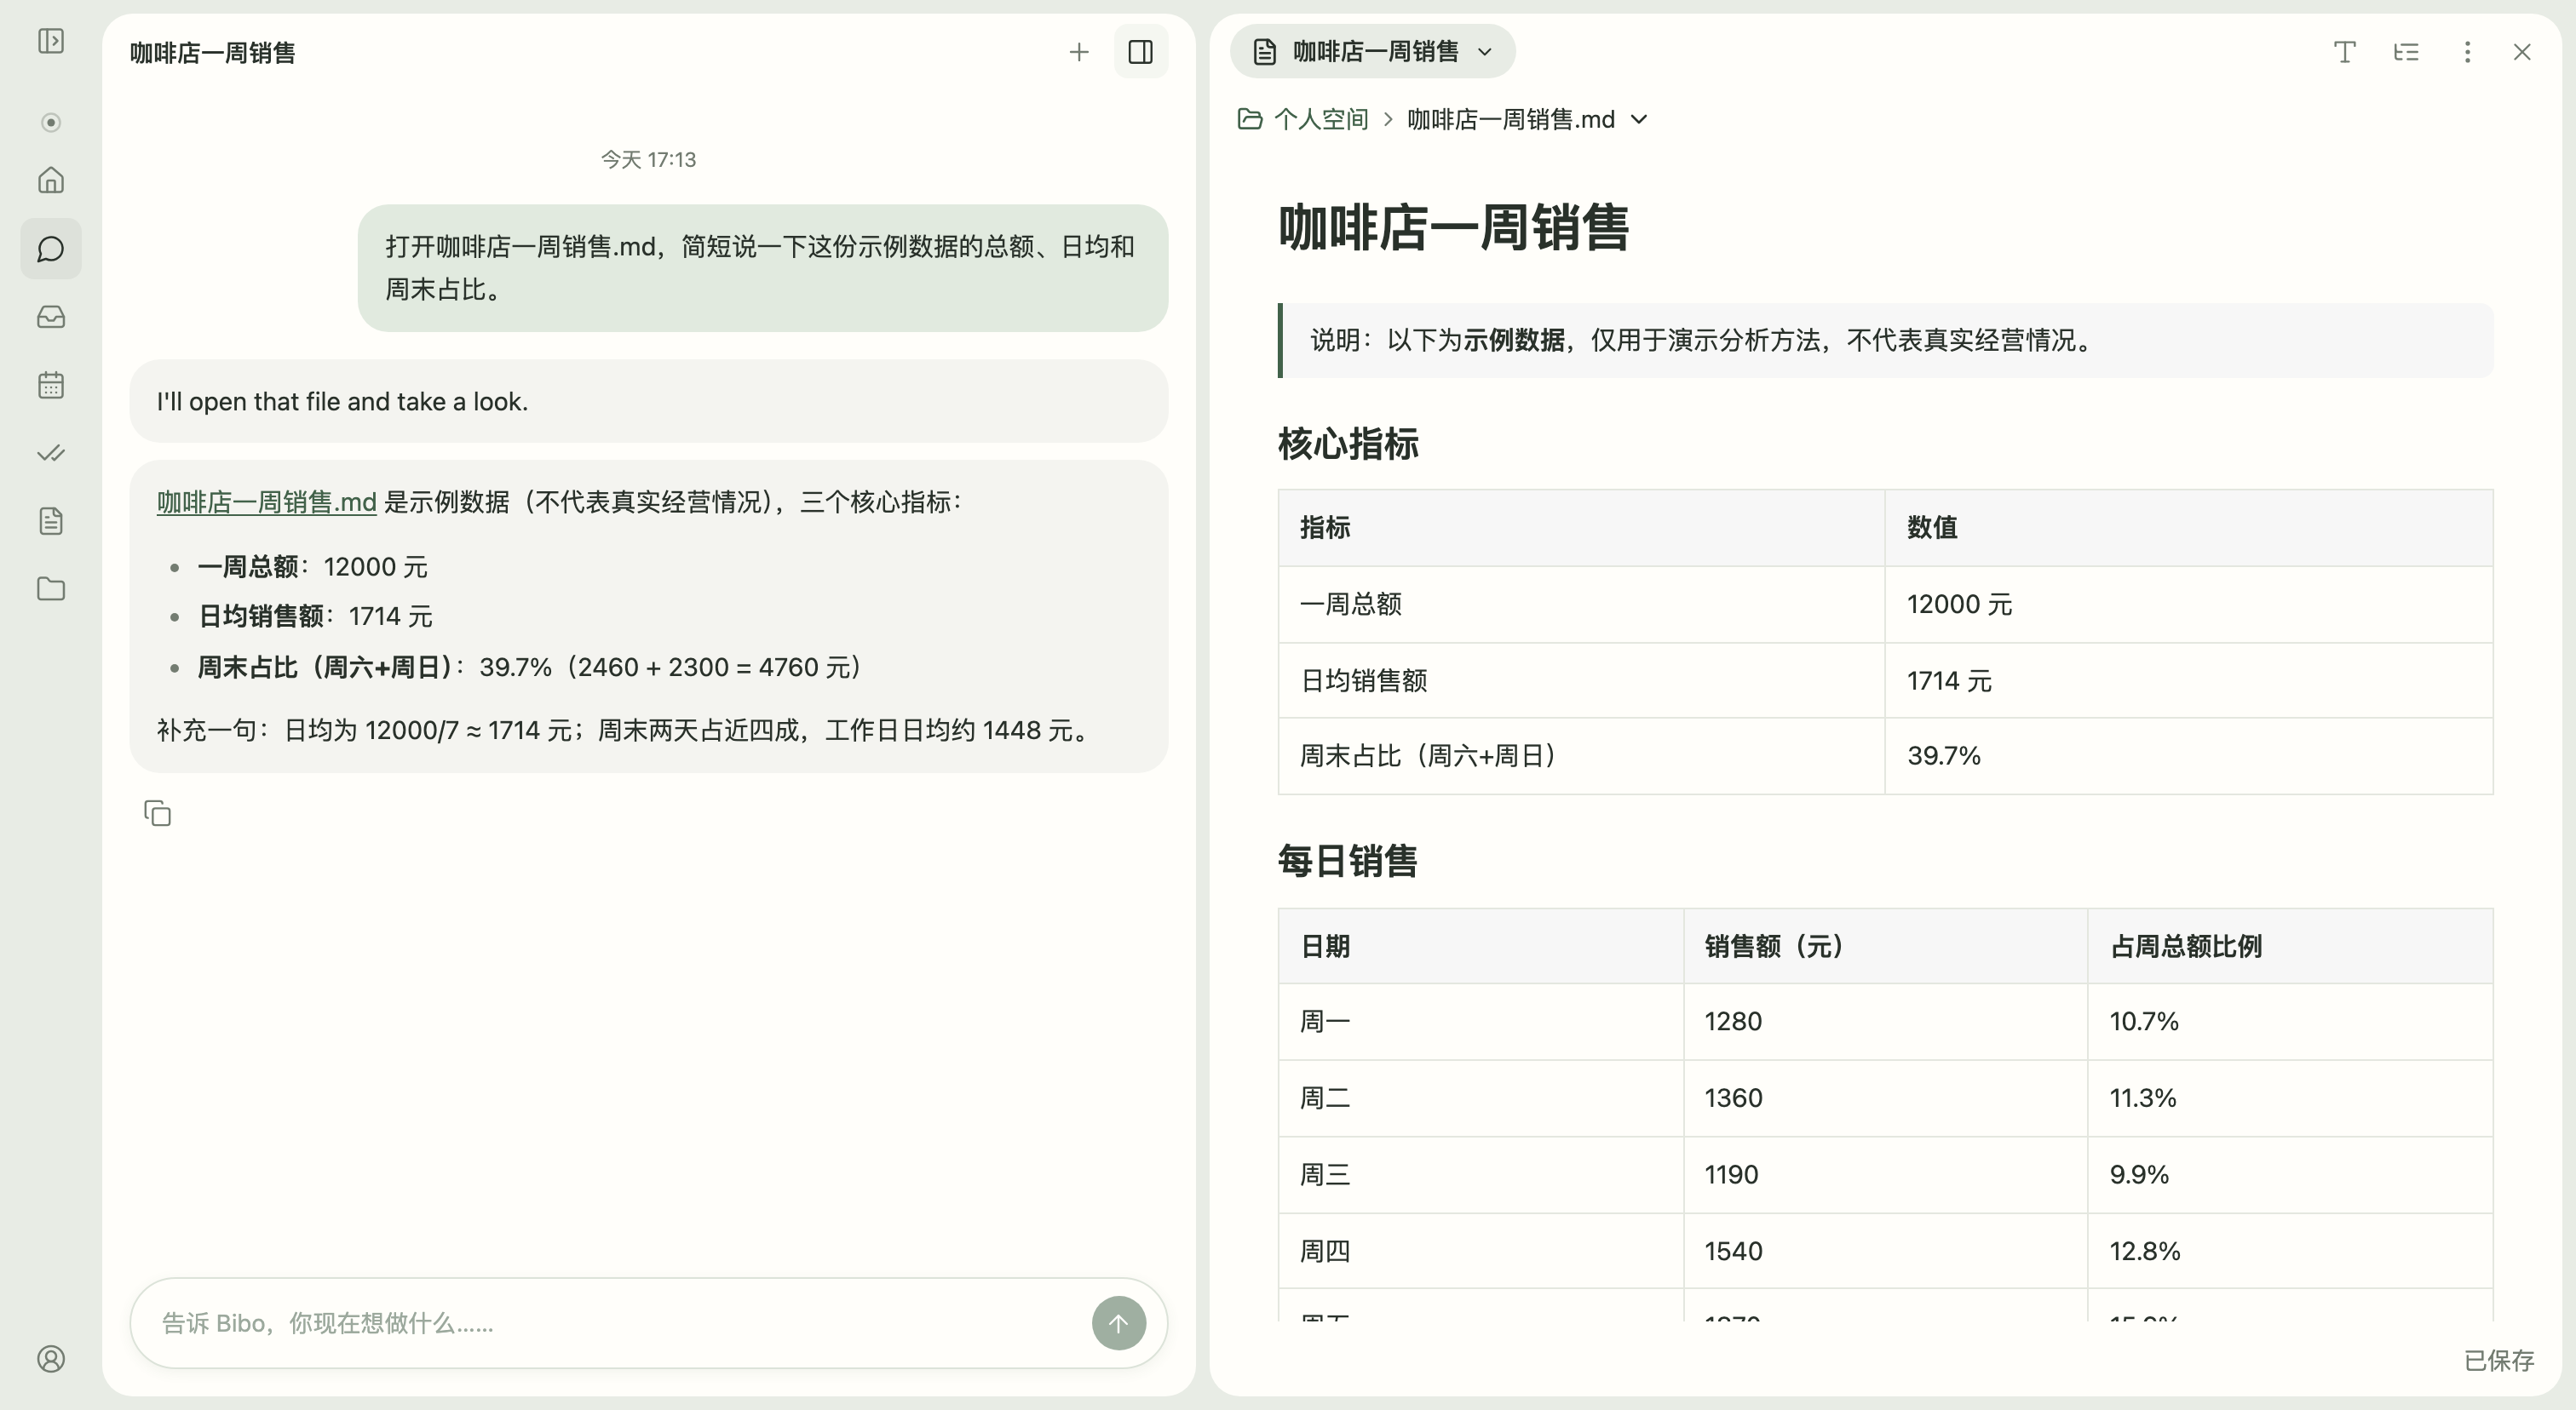Open the calendar icon in sidebar
2576x1410 pixels.
click(51, 385)
